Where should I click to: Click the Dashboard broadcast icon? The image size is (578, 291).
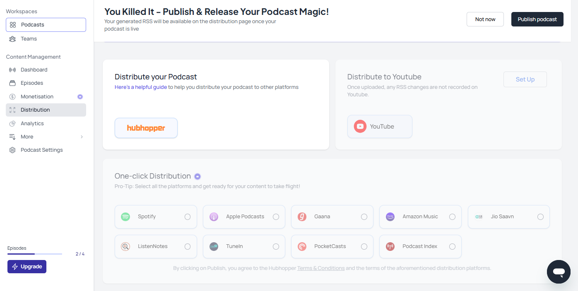pyautogui.click(x=12, y=70)
